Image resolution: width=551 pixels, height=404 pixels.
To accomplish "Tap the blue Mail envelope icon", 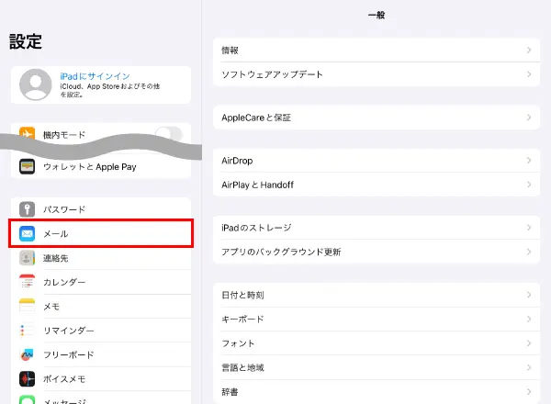I will pos(27,233).
